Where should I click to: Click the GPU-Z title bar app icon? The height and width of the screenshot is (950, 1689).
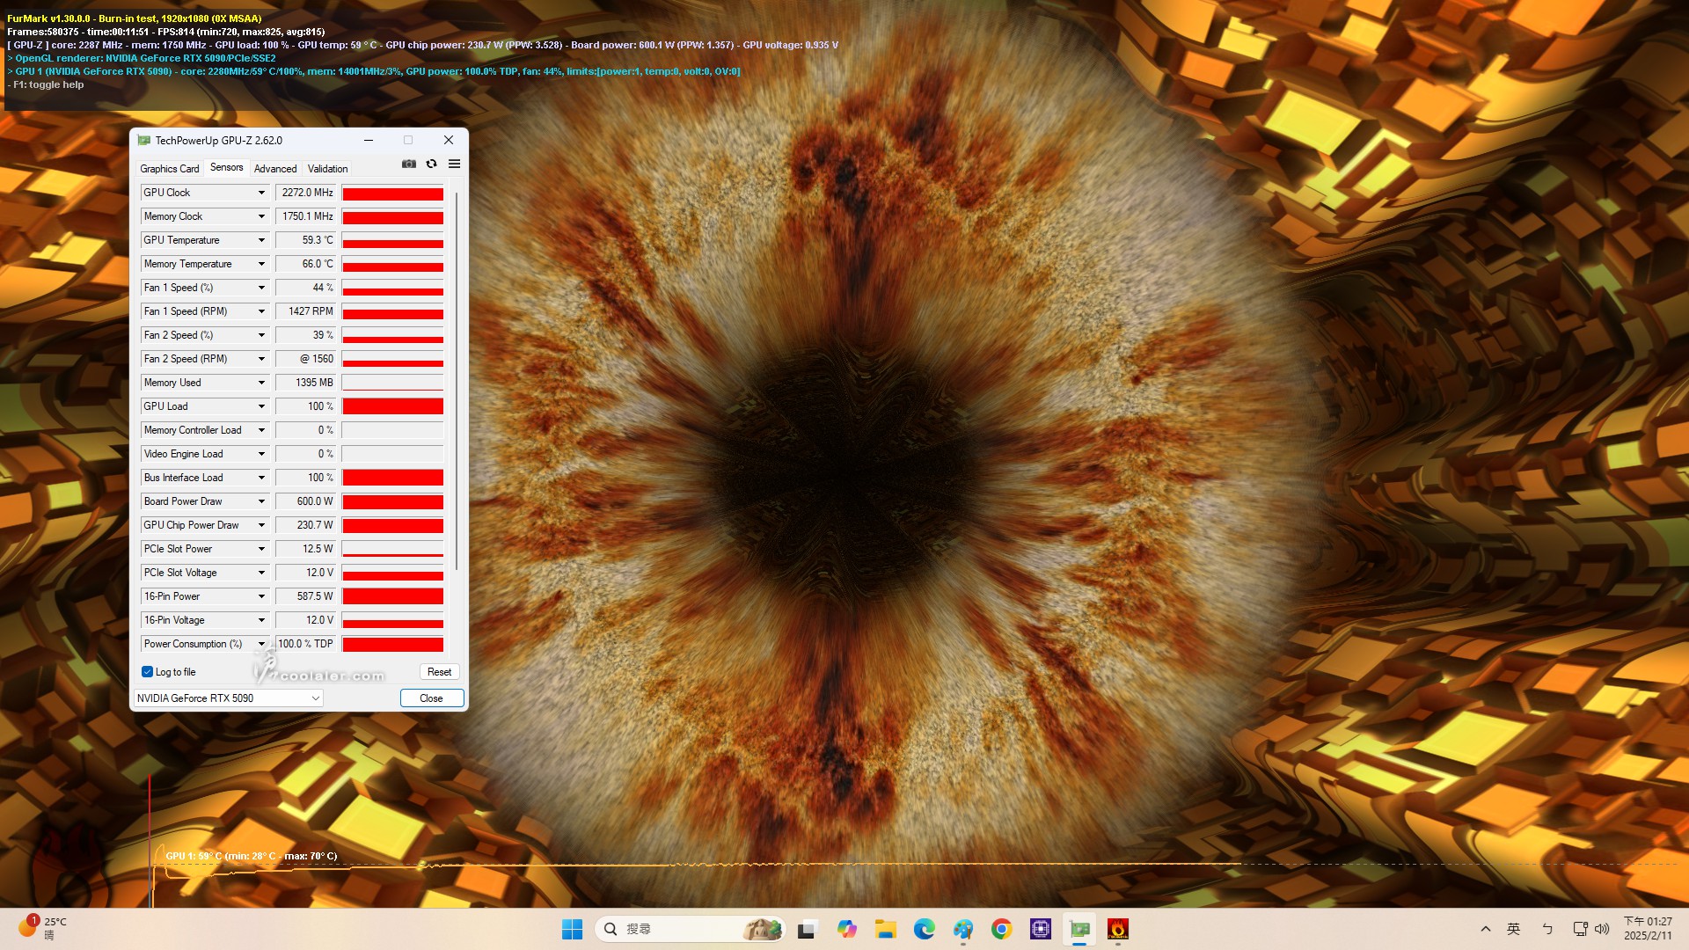pyautogui.click(x=144, y=140)
